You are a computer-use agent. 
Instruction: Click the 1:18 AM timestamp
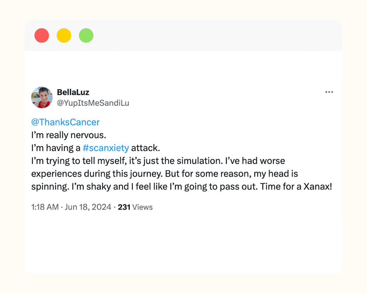tap(45, 207)
